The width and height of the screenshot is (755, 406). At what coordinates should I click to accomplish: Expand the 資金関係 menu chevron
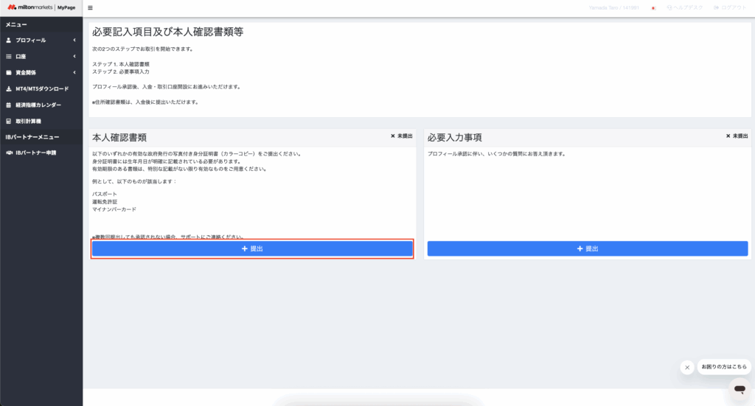tap(74, 73)
